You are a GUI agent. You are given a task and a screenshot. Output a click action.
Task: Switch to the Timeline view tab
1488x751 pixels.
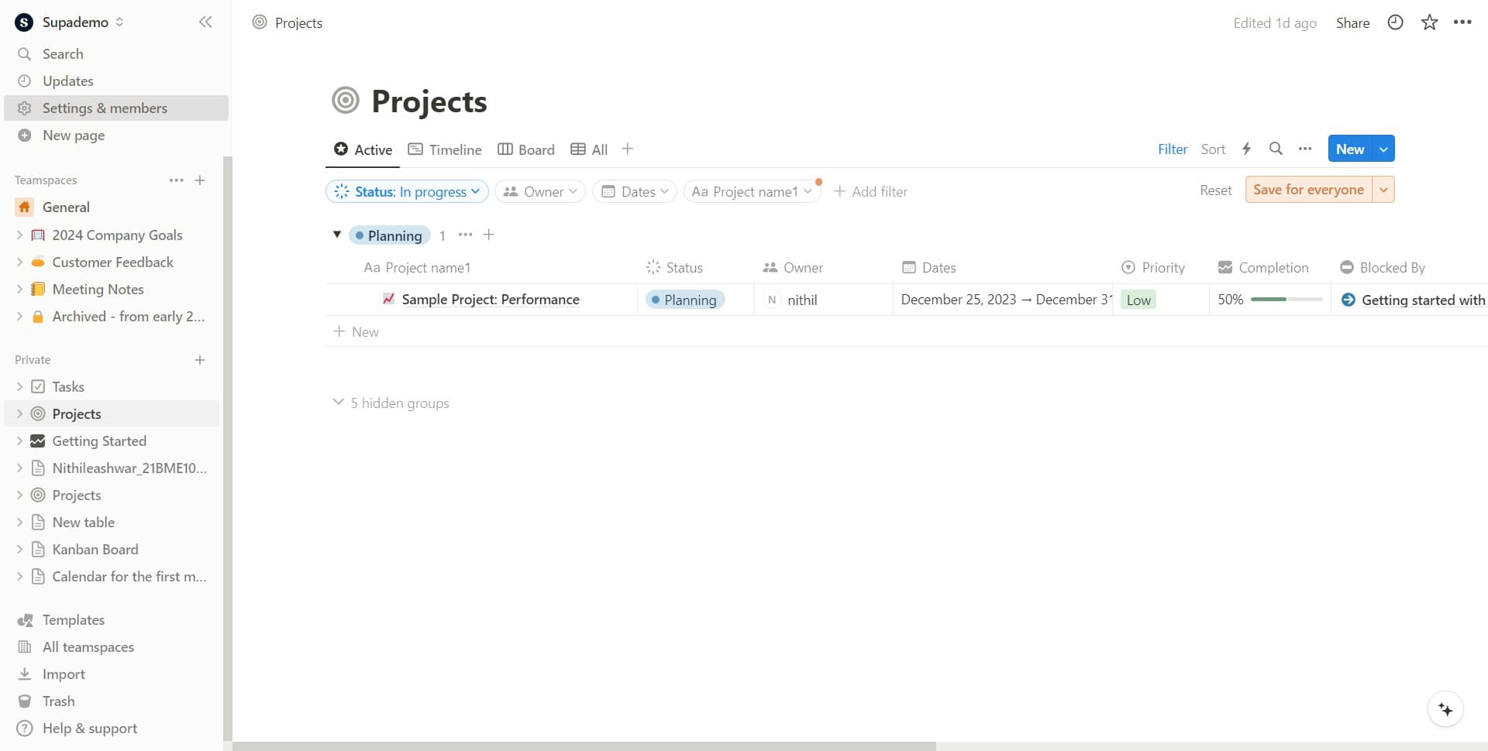pyautogui.click(x=445, y=149)
